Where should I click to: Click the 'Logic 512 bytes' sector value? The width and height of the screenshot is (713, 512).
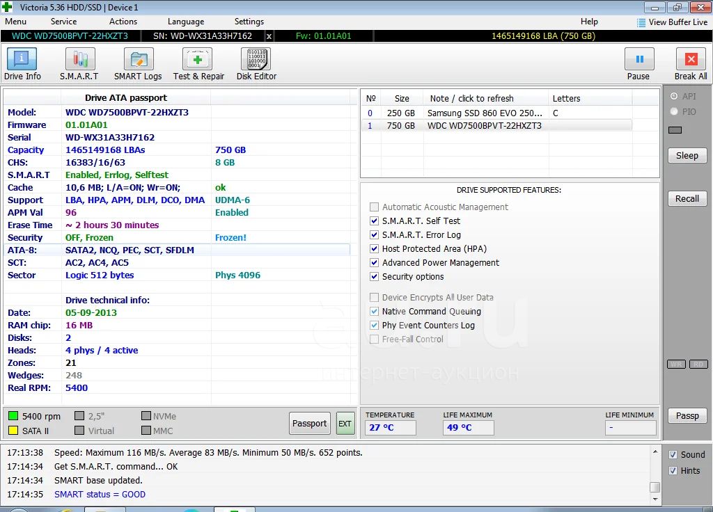[x=100, y=275]
